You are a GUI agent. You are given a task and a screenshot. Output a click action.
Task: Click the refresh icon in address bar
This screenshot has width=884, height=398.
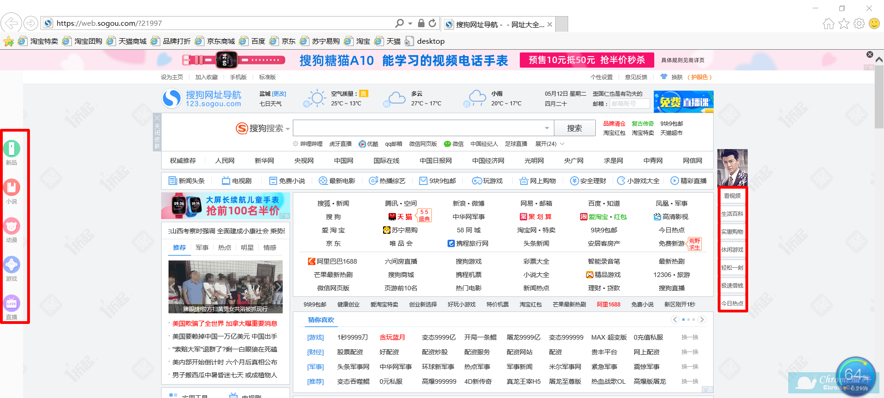point(432,23)
